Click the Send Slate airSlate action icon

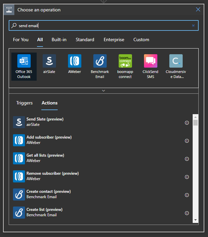[19, 122]
